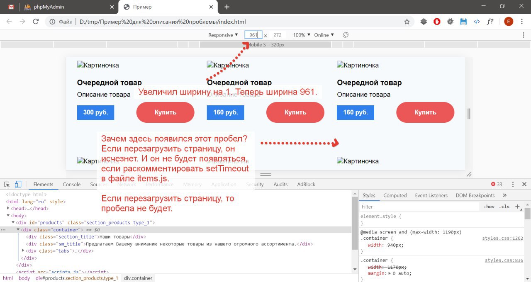Open the f? font finder extension

click(x=490, y=22)
